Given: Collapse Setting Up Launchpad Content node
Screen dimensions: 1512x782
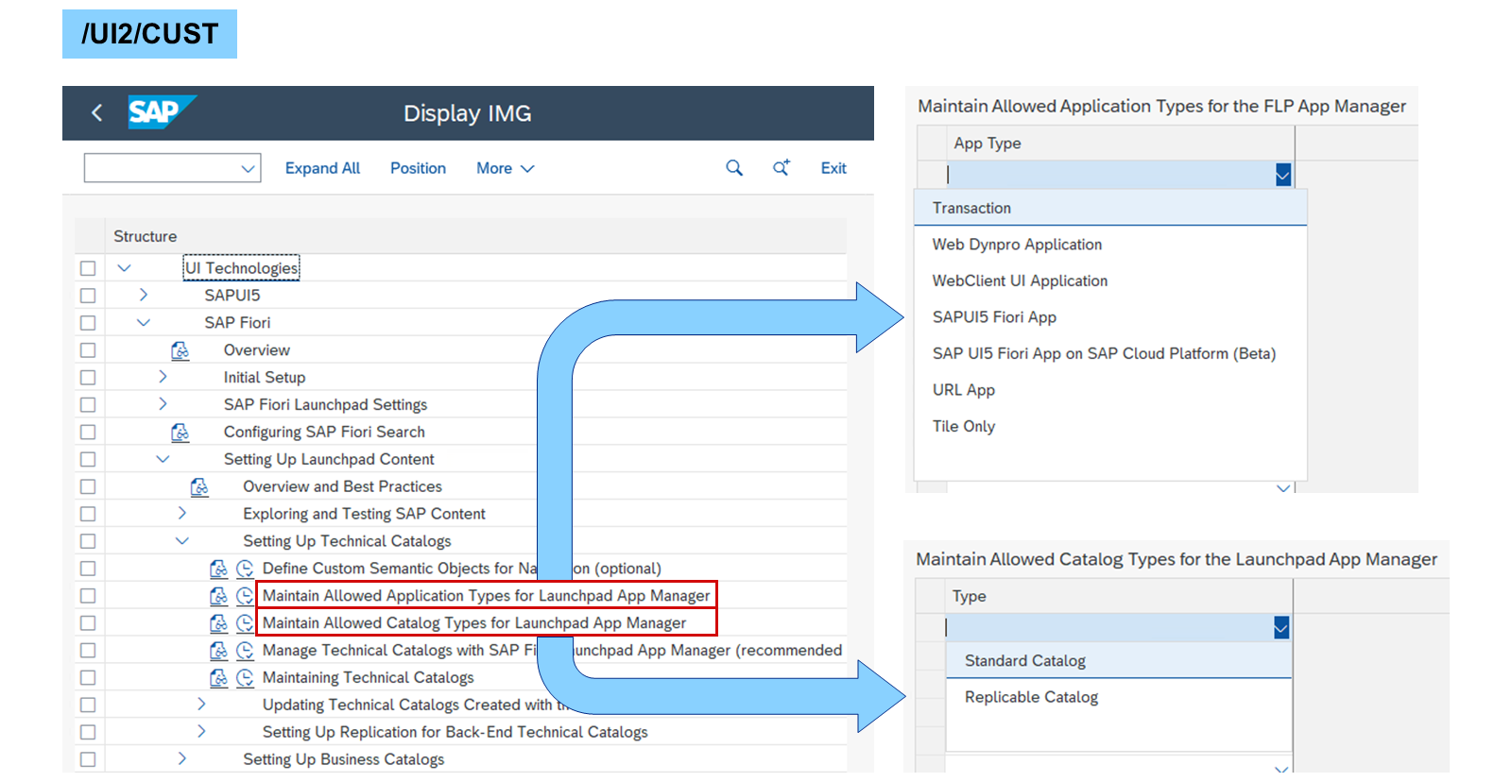Looking at the screenshot, I should [x=163, y=460].
